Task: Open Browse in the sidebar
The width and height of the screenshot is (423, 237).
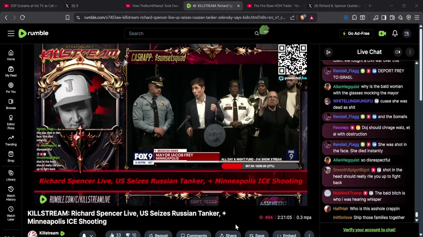Action: (11, 104)
